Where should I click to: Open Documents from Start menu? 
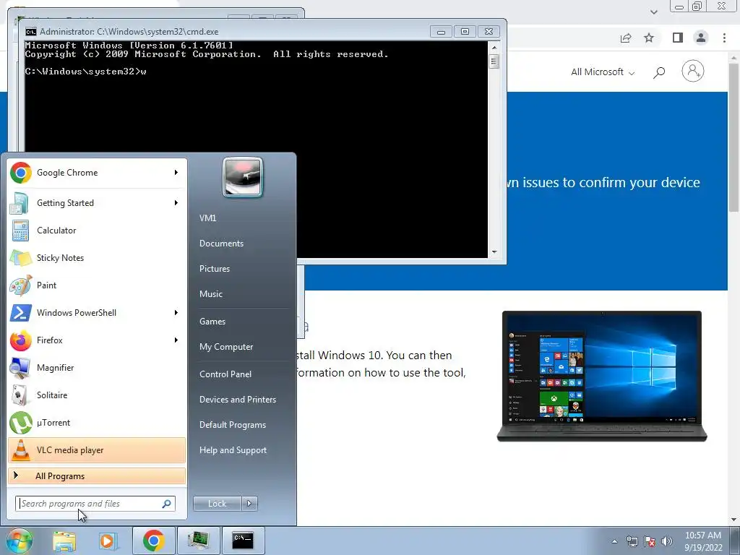pos(221,244)
